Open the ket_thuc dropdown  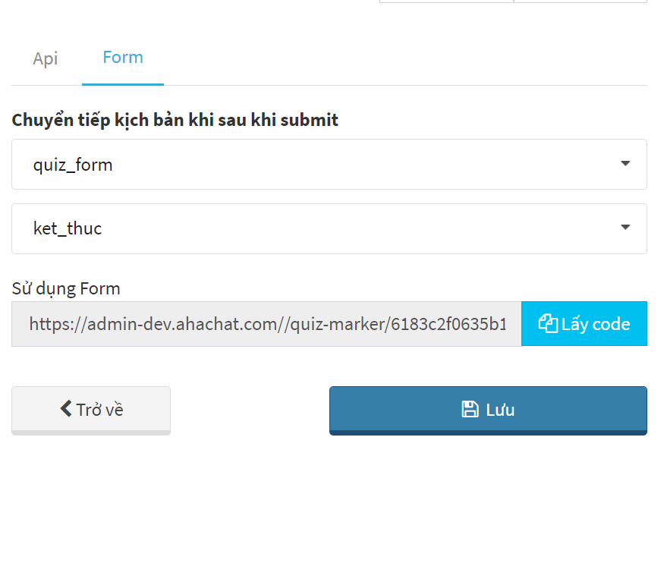(329, 228)
